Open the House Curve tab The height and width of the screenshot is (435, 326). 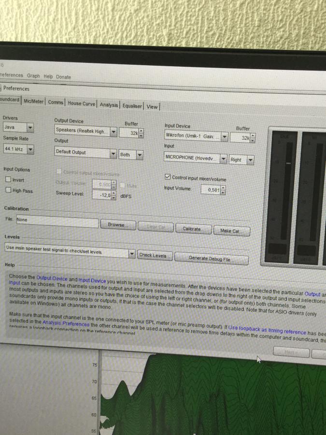pyautogui.click(x=81, y=103)
